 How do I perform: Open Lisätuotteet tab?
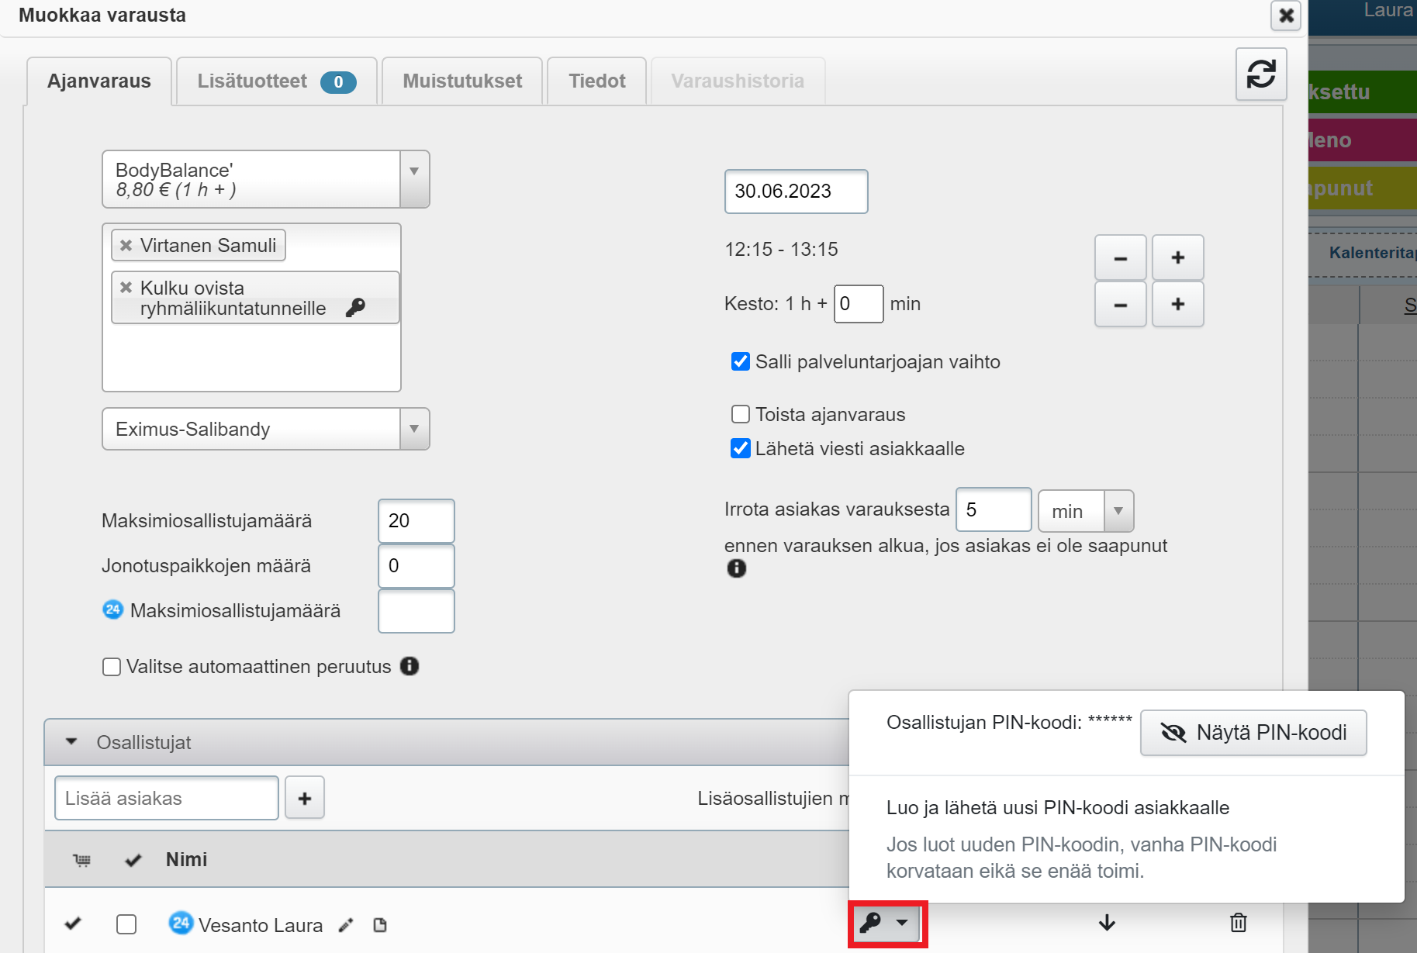(x=276, y=81)
